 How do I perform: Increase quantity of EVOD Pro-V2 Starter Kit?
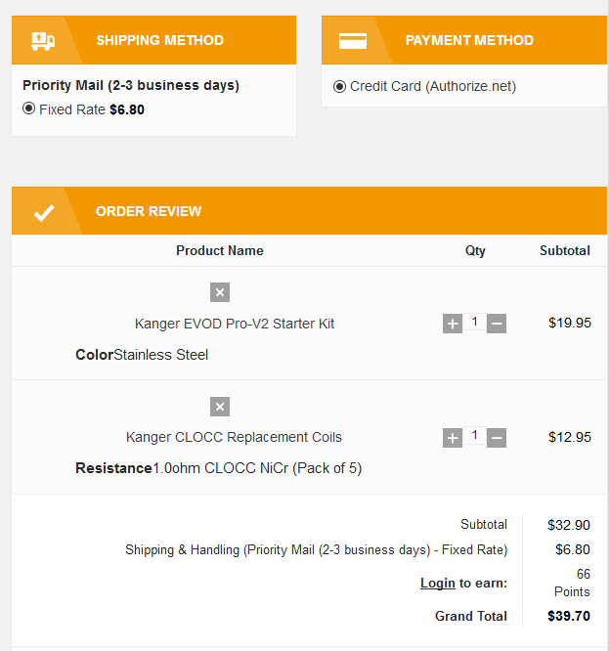click(x=453, y=324)
